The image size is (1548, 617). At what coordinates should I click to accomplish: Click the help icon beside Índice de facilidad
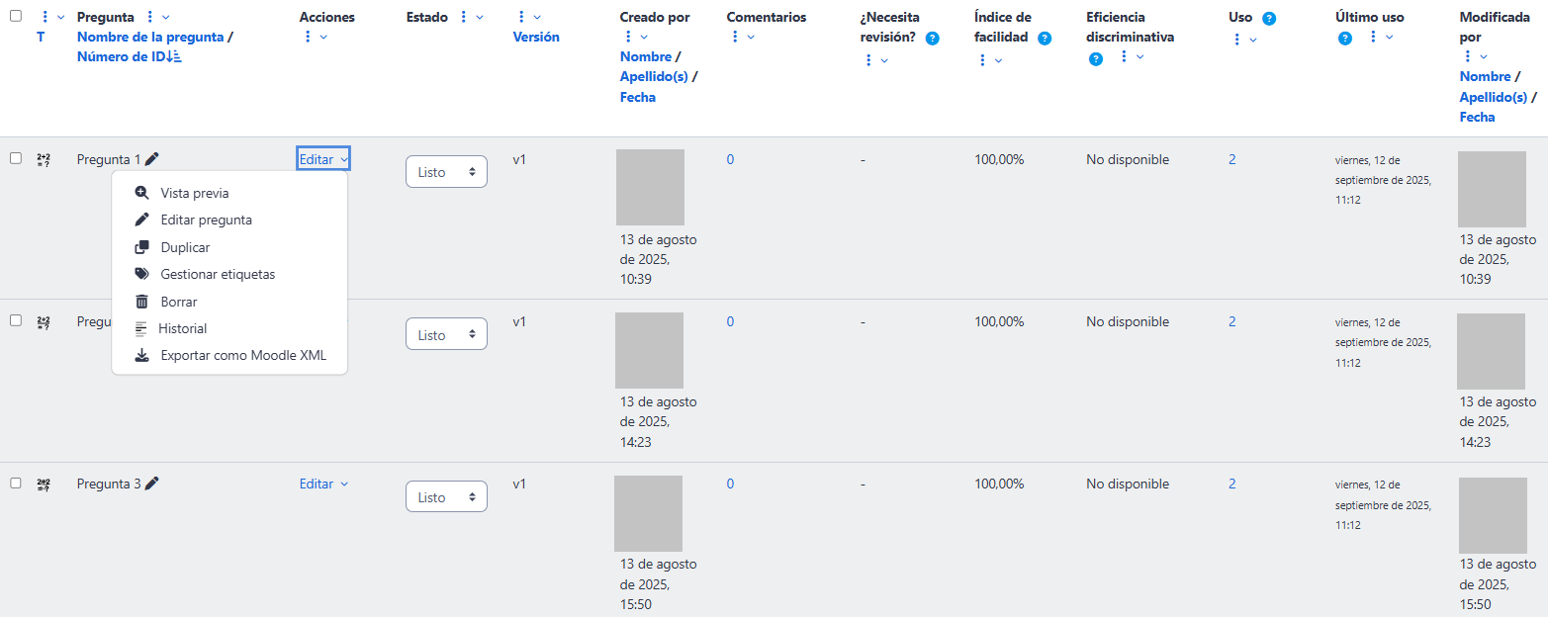point(1045,38)
